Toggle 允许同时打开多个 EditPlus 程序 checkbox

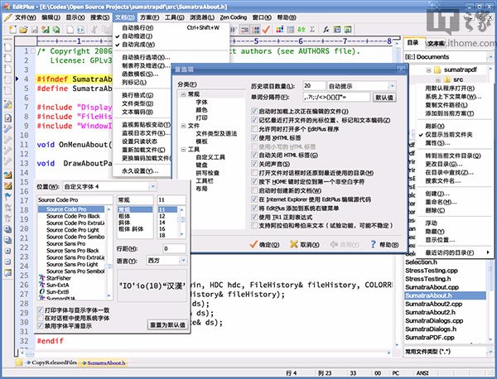click(x=254, y=129)
